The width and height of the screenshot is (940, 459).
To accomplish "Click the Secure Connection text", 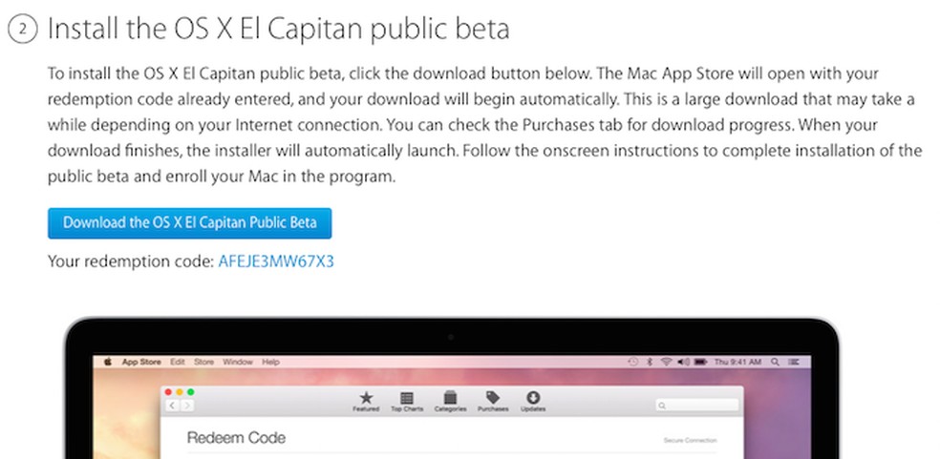I will 690,441.
